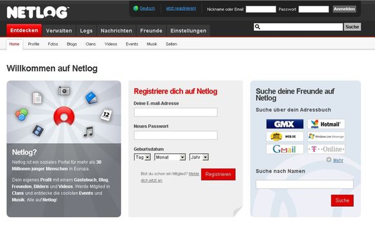
Task: Click the music notes icon in welcome graphic
Action: [x=88, y=132]
